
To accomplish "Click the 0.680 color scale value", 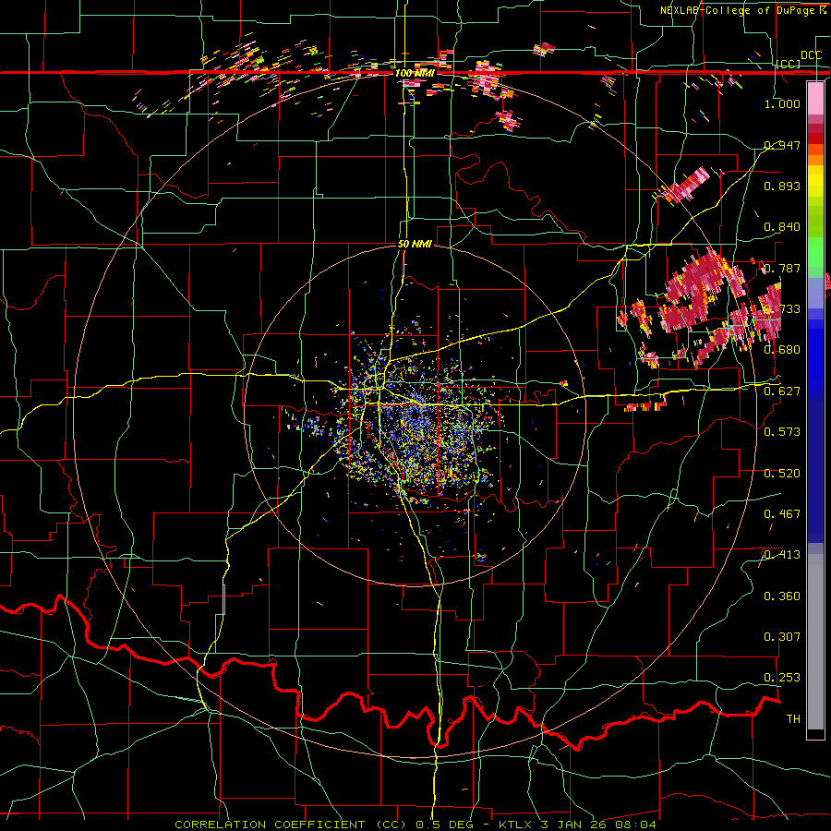I will pos(782,349).
